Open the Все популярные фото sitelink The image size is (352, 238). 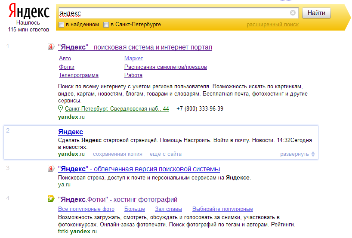pos(86,209)
